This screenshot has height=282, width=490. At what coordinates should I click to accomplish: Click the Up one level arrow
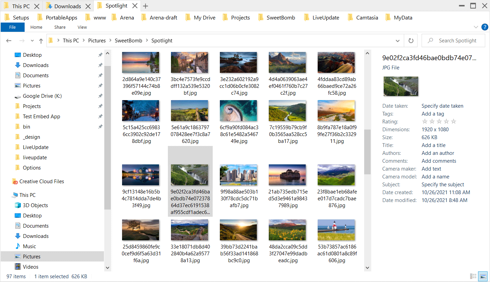click(41, 41)
